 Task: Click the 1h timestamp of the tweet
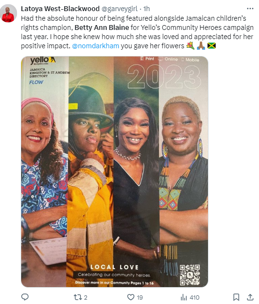click(146, 9)
